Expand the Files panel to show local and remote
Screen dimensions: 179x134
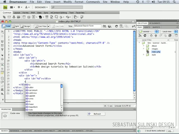(176, 35)
